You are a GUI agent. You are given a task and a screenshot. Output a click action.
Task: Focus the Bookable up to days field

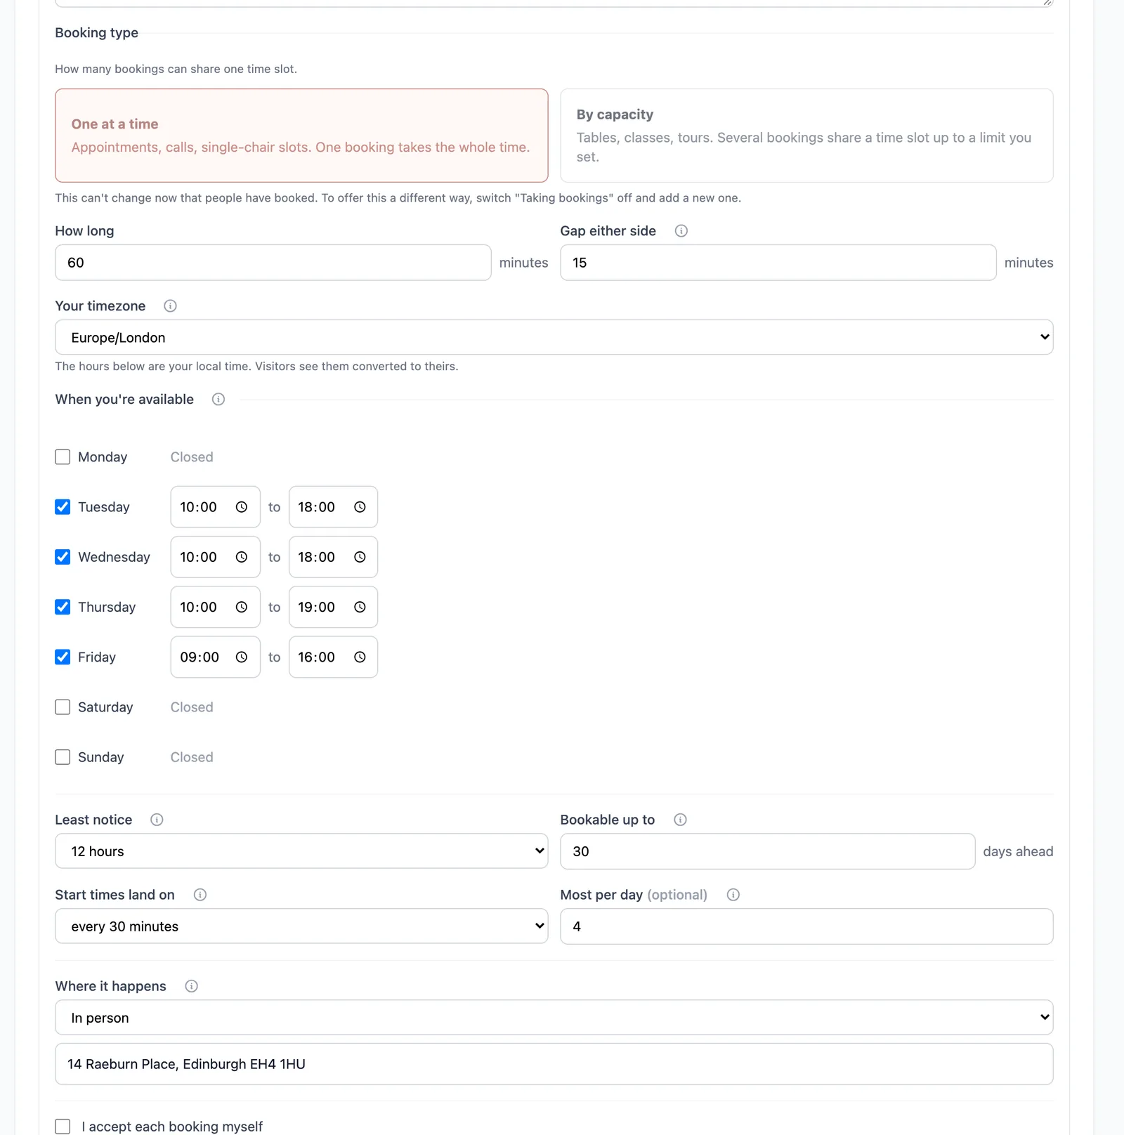click(767, 851)
